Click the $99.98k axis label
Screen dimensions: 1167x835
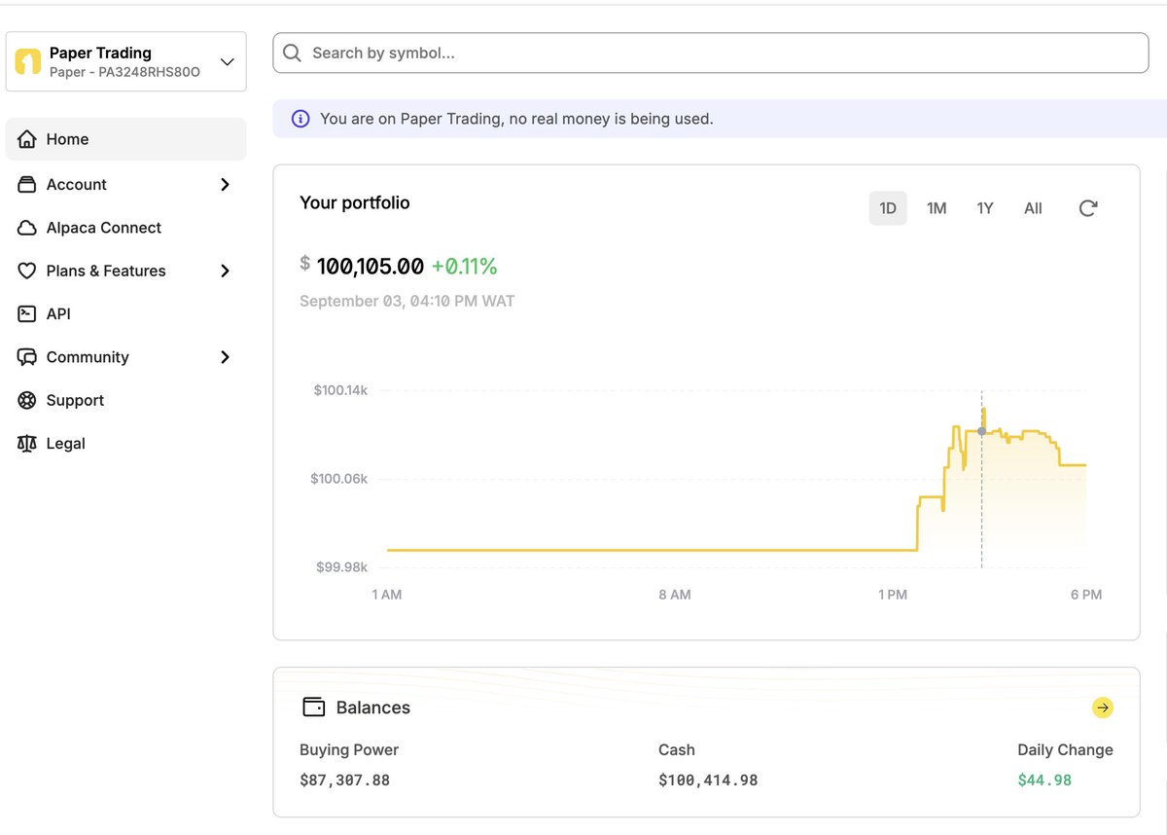coord(342,566)
